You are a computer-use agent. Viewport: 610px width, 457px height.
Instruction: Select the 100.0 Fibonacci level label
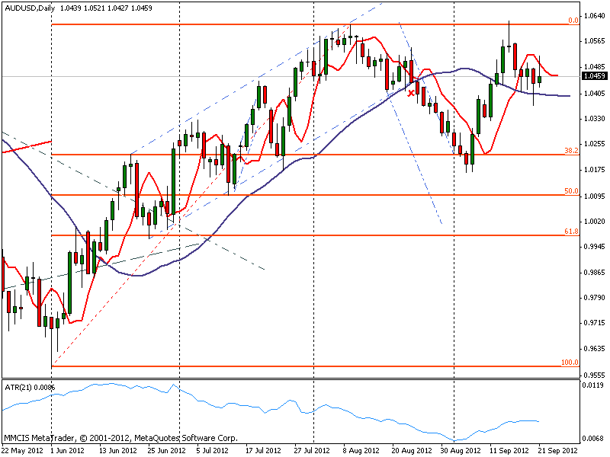pyautogui.click(x=570, y=363)
